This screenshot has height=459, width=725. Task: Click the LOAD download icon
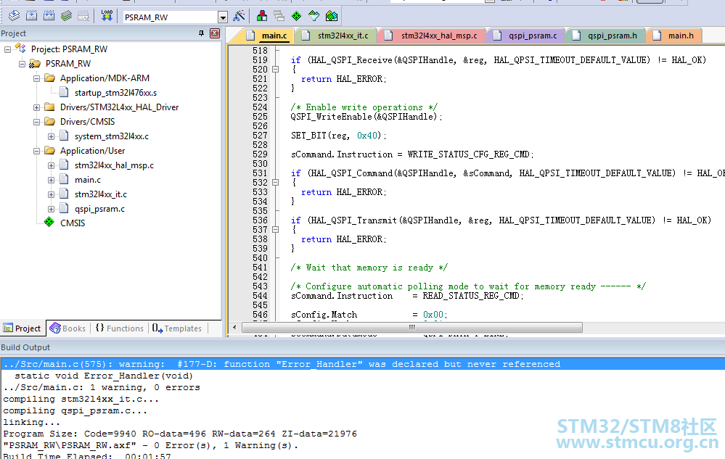pyautogui.click(x=107, y=16)
